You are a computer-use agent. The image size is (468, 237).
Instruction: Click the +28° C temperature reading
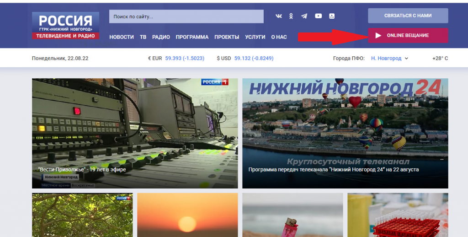point(440,58)
